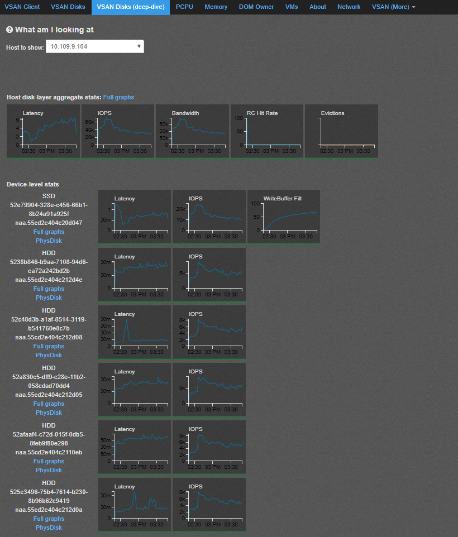This screenshot has height=537, width=458.
Task: Open host aggregate stats Full graphs link
Action: 118,97
